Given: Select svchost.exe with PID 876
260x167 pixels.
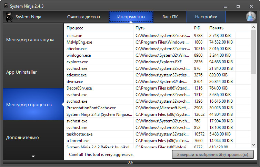Looking at the screenshot, I should (x=157, y=68).
